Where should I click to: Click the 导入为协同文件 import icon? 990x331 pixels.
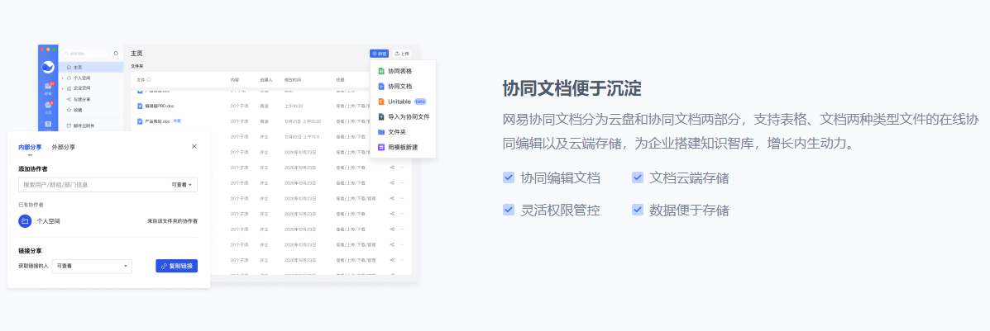380,116
